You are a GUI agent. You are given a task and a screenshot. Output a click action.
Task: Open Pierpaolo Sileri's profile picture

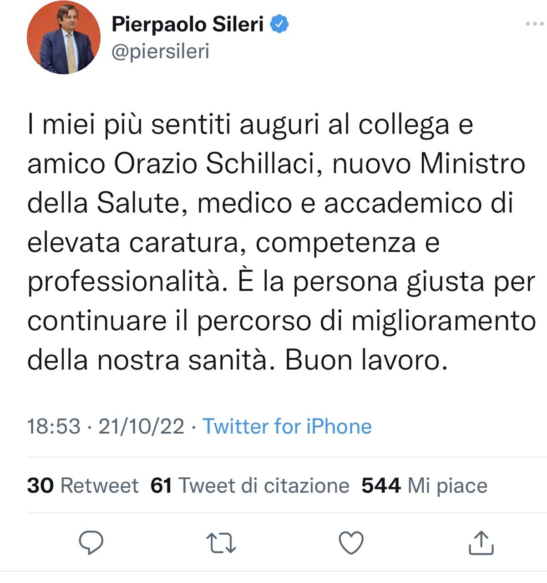tap(64, 37)
